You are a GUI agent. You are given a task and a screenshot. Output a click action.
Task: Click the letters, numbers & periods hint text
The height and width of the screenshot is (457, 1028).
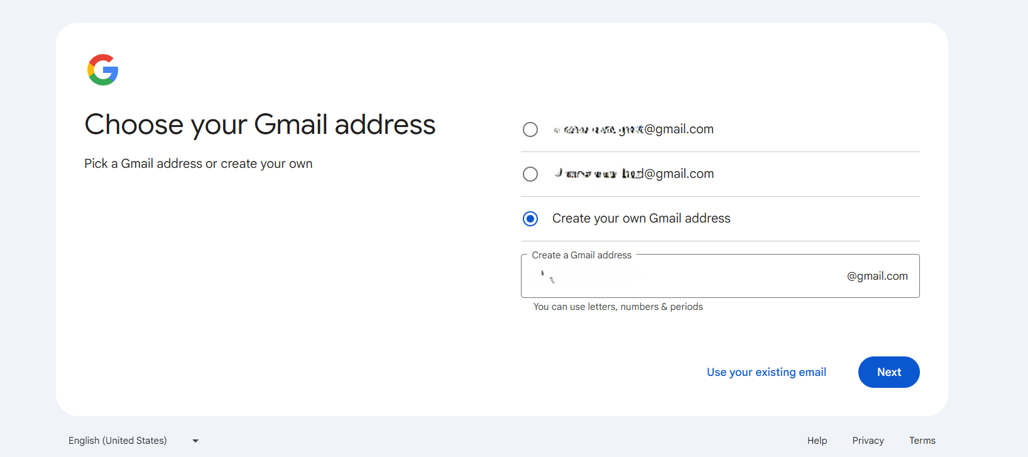point(618,307)
